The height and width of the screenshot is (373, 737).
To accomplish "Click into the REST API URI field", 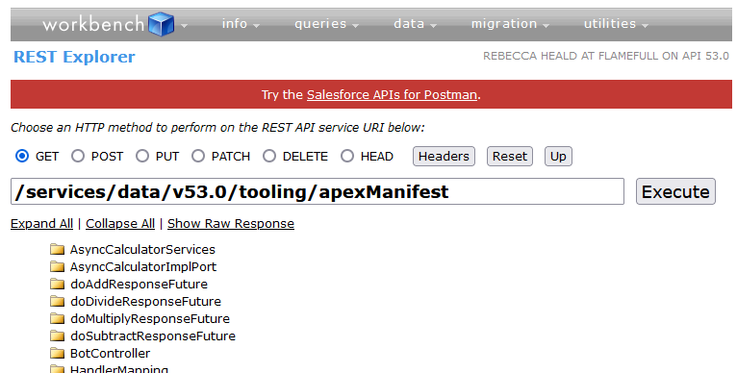I will (318, 191).
